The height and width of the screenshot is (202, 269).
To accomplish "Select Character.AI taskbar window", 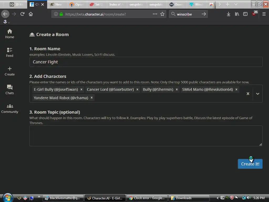I will [x=105, y=198].
